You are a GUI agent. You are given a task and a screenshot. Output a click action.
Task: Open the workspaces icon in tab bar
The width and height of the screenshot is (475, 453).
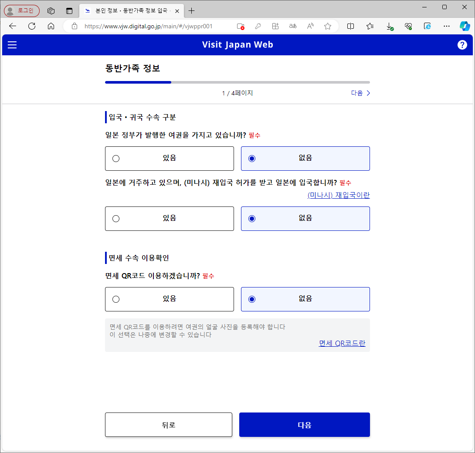(51, 11)
